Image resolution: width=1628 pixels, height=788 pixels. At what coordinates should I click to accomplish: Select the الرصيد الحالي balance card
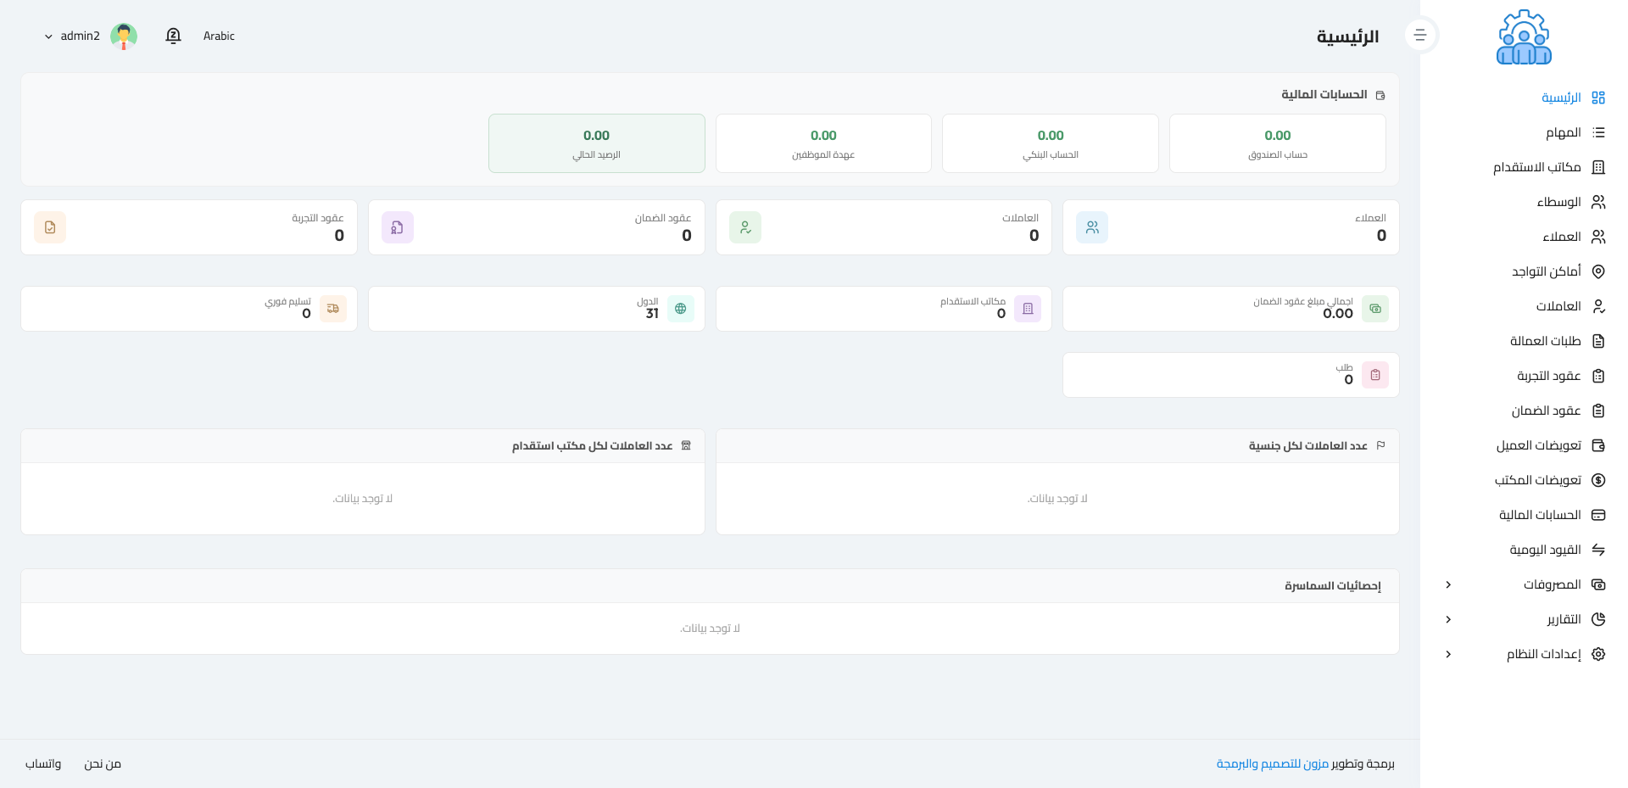click(x=596, y=143)
